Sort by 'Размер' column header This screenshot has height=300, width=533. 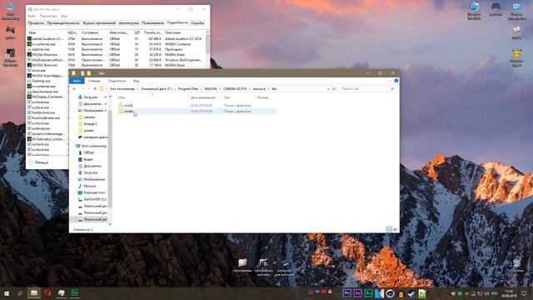coord(263,97)
